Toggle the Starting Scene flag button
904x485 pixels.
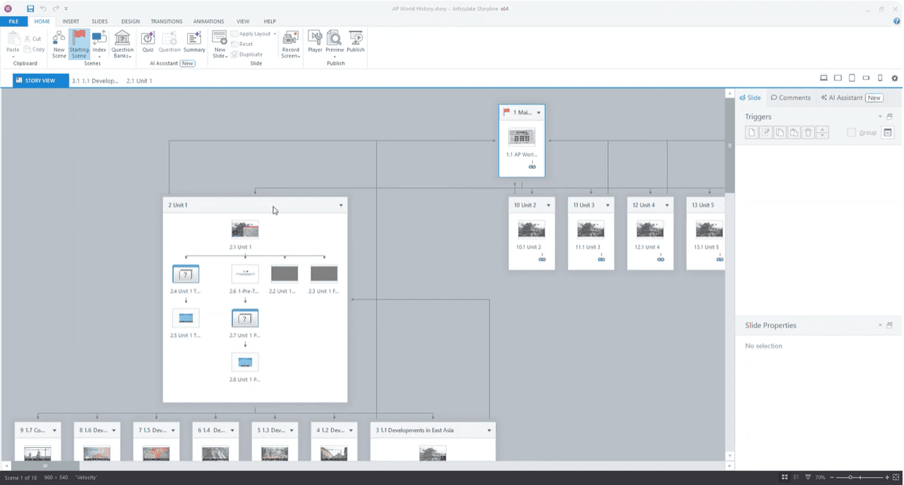click(x=79, y=43)
